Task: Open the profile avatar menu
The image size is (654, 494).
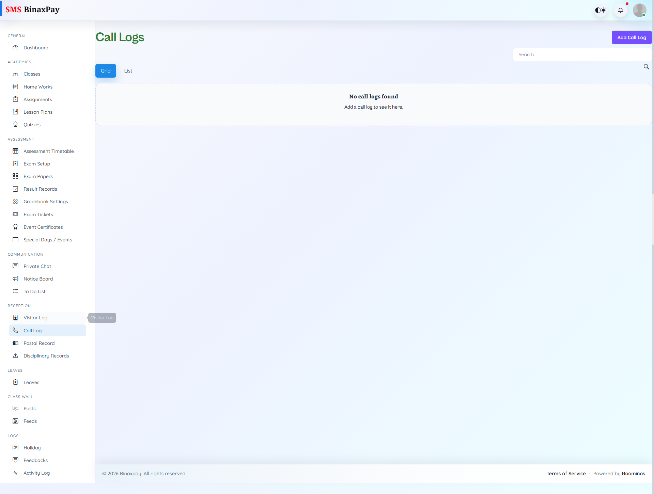Action: tap(640, 10)
